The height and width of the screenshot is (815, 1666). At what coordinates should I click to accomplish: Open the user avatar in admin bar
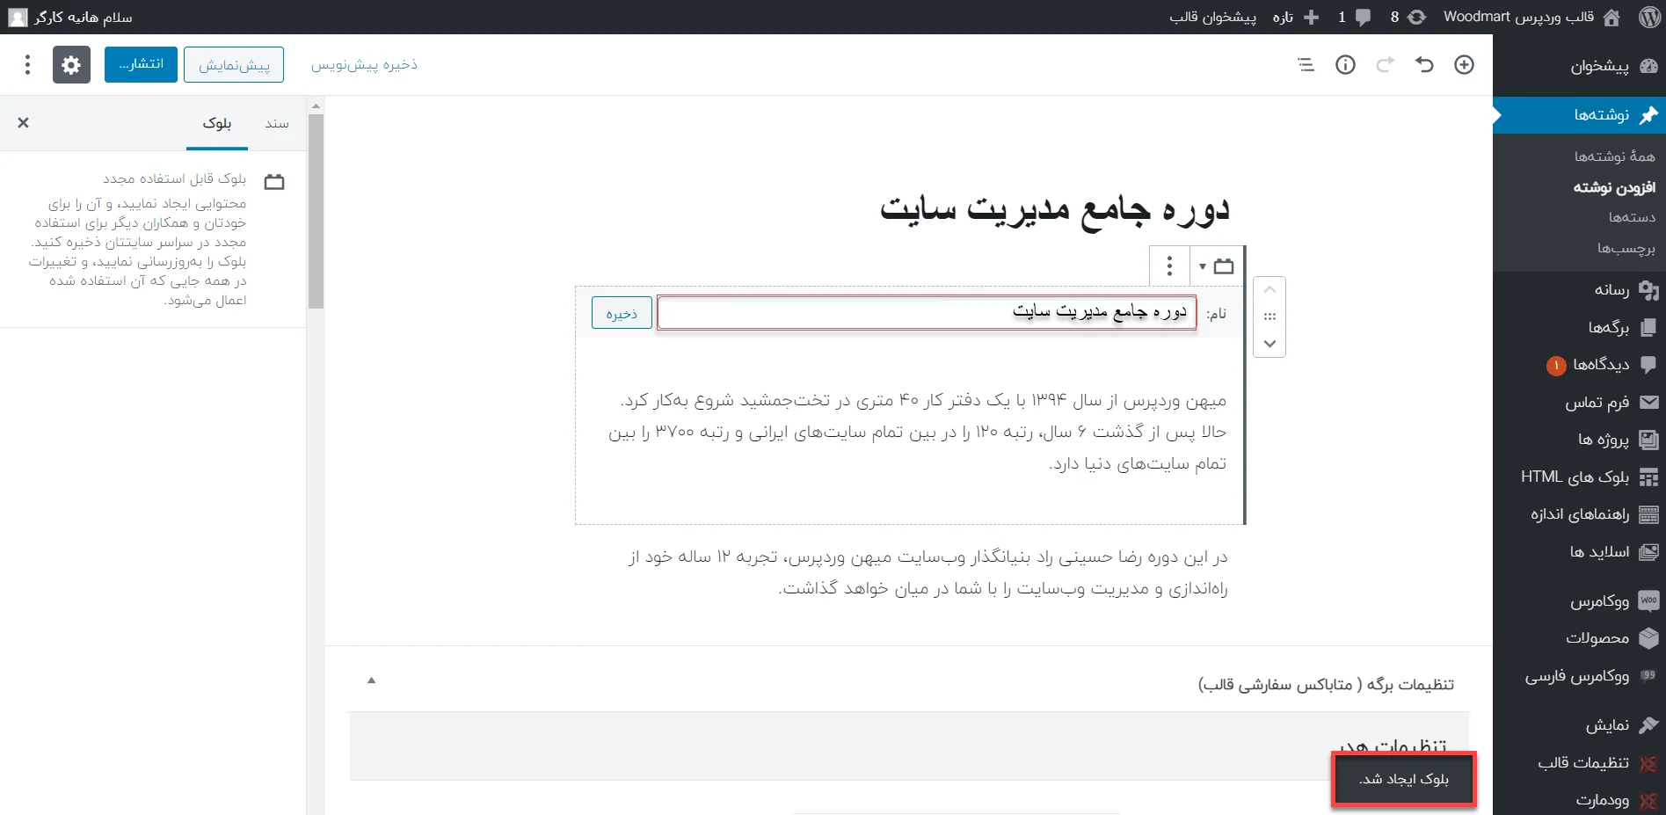click(18, 17)
